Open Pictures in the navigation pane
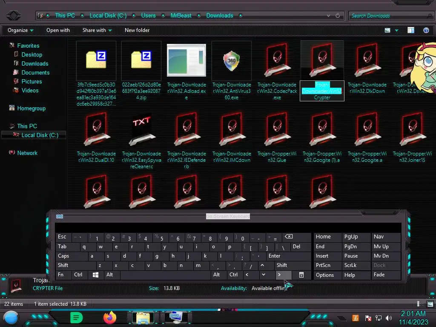 pyautogui.click(x=32, y=81)
